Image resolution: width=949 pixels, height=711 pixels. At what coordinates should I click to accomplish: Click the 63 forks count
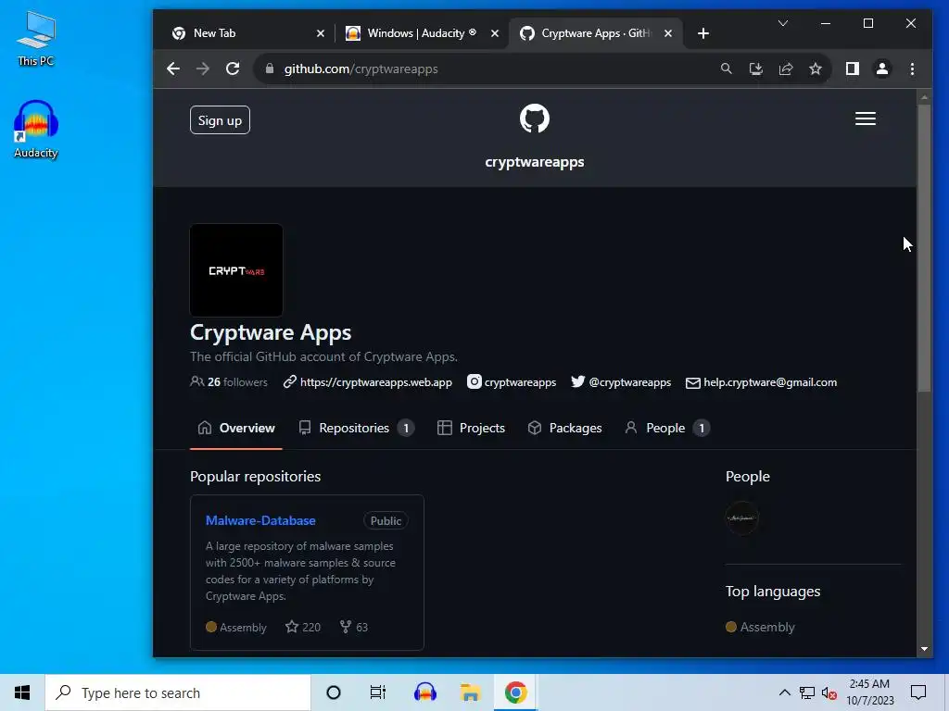click(353, 627)
